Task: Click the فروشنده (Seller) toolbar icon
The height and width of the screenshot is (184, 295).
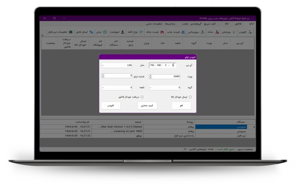Action: [x=123, y=32]
